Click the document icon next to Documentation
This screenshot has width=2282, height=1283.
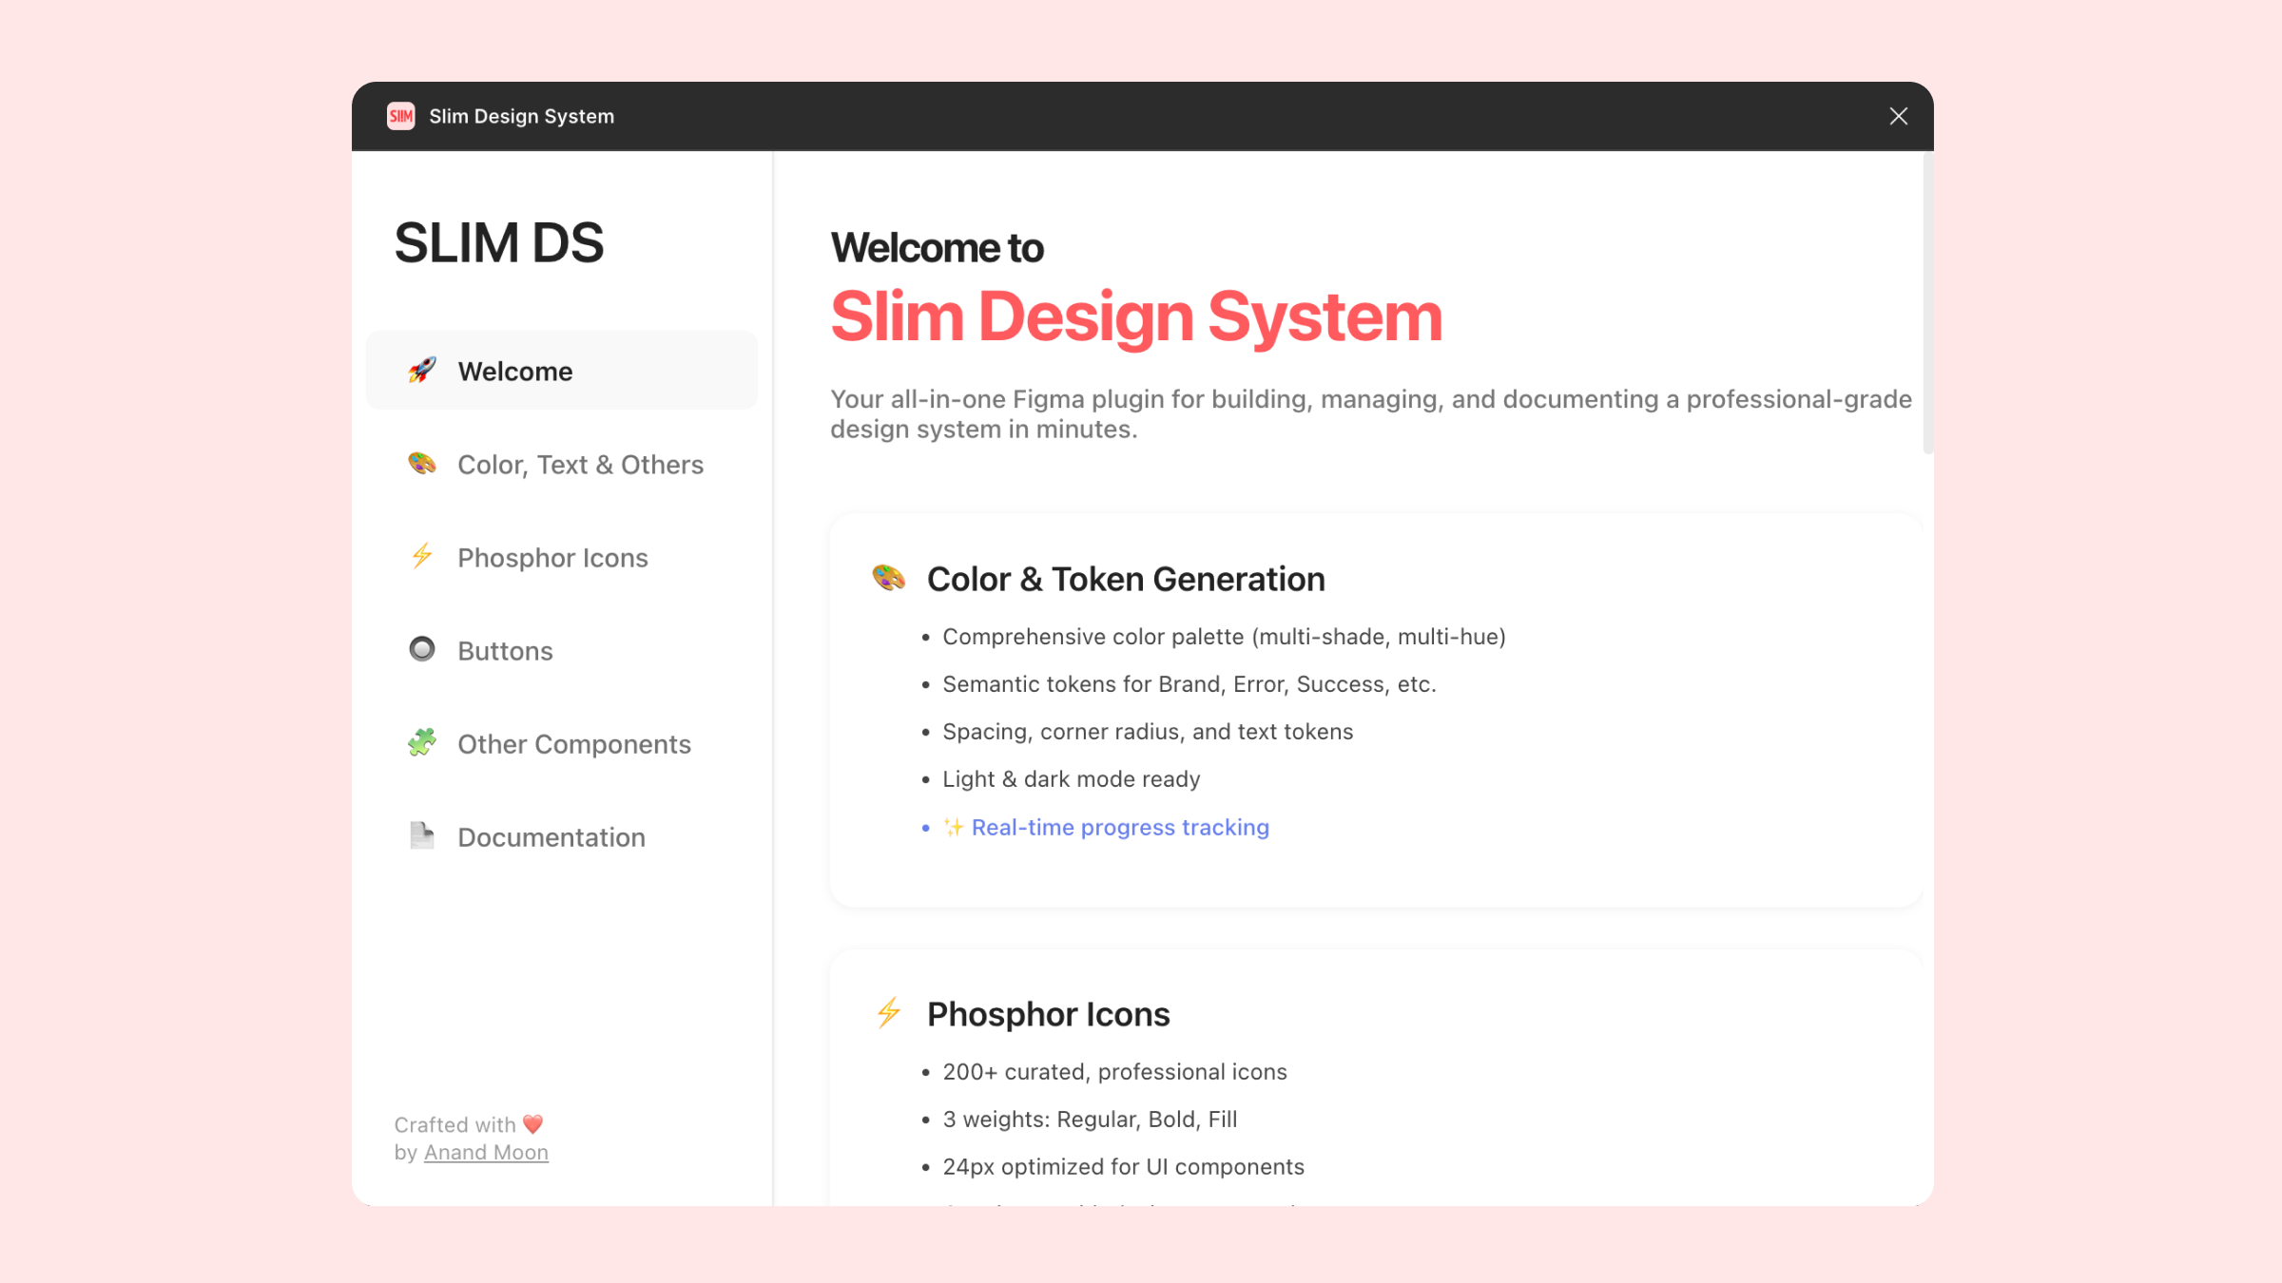point(421,836)
